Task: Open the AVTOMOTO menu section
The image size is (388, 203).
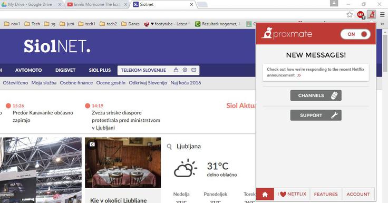Action: coord(28,70)
